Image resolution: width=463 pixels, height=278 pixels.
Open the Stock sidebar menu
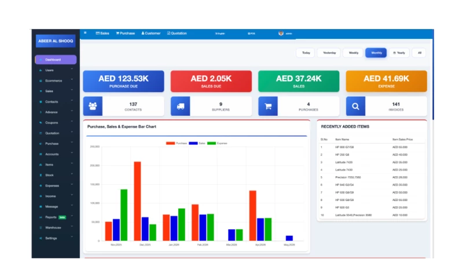56,175
